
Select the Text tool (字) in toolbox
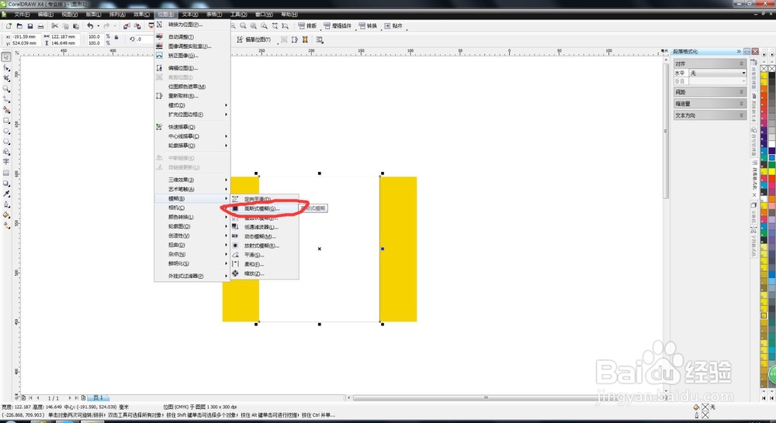[x=6, y=162]
